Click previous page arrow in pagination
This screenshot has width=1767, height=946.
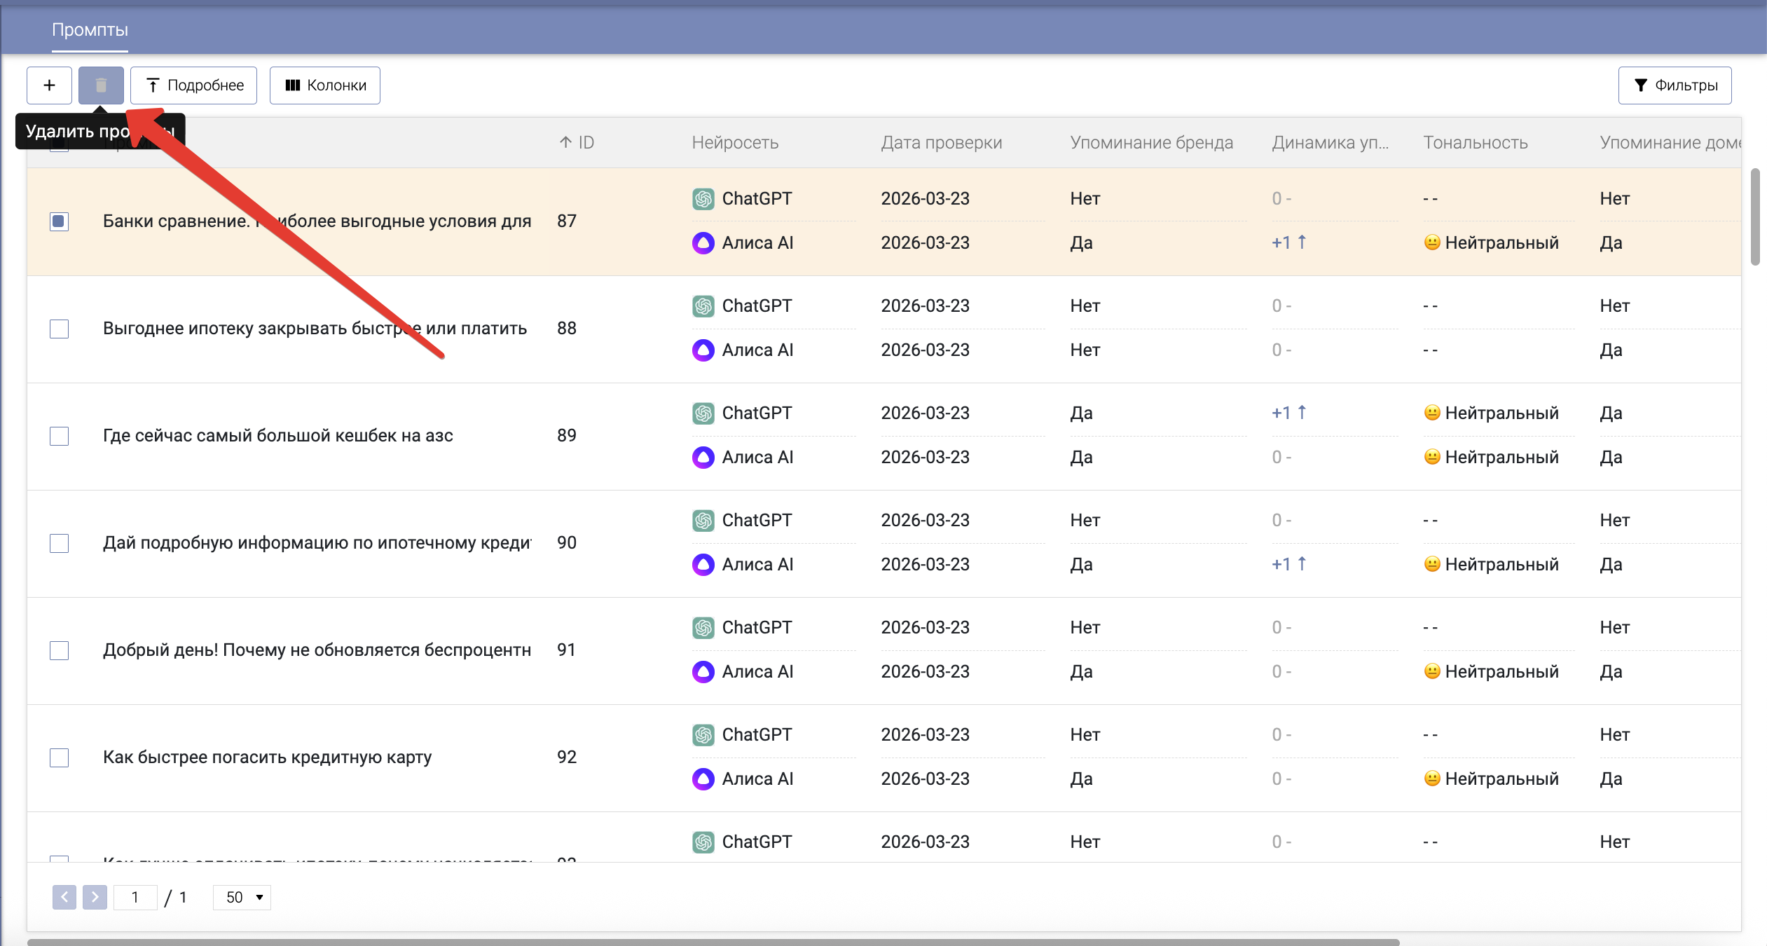coord(64,897)
